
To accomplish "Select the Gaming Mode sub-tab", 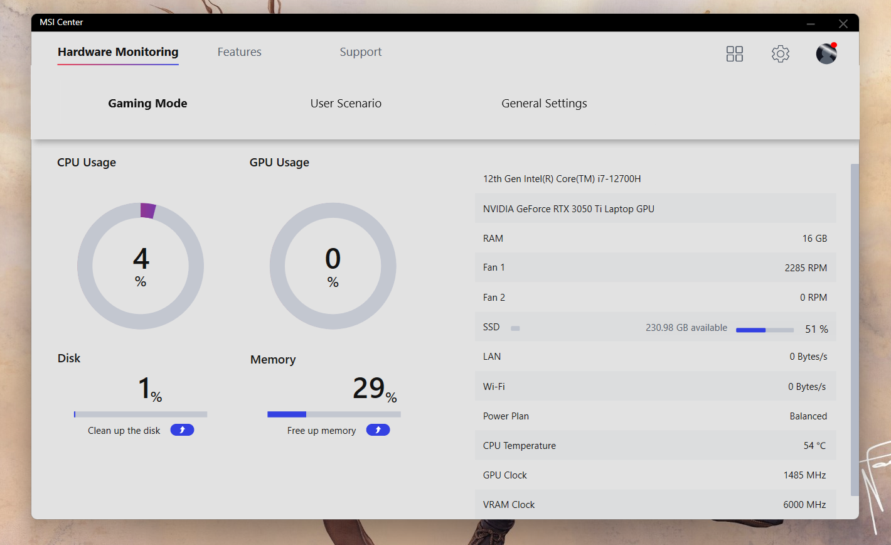I will pos(147,104).
